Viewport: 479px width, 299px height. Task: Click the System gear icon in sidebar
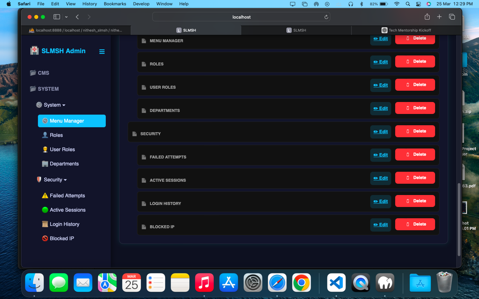[39, 105]
